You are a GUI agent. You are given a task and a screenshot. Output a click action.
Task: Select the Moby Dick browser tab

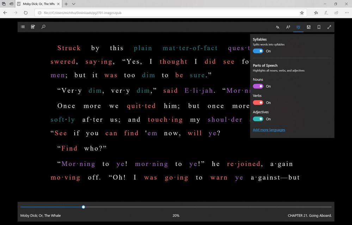[x=39, y=4]
